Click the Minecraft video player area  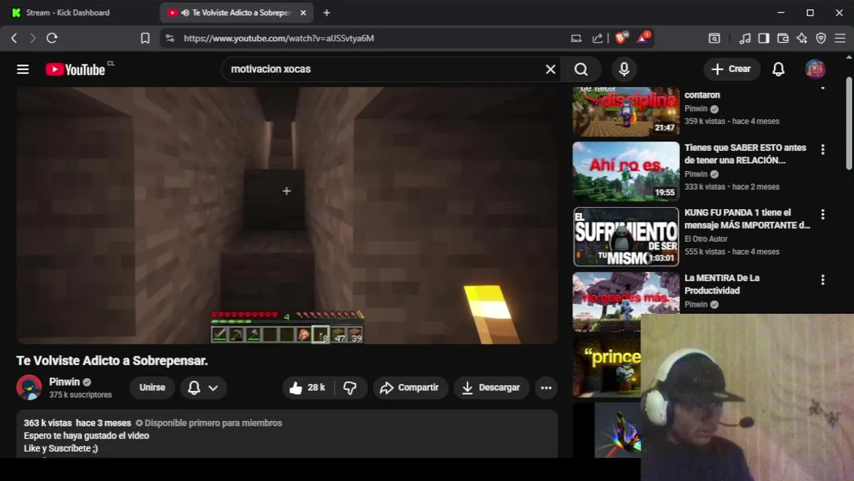coord(287,215)
